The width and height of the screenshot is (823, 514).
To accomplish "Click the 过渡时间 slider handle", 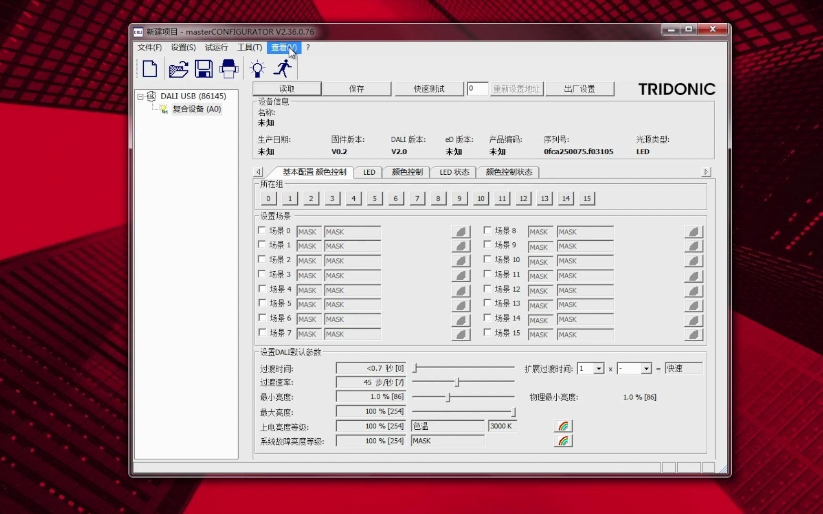I will point(415,368).
